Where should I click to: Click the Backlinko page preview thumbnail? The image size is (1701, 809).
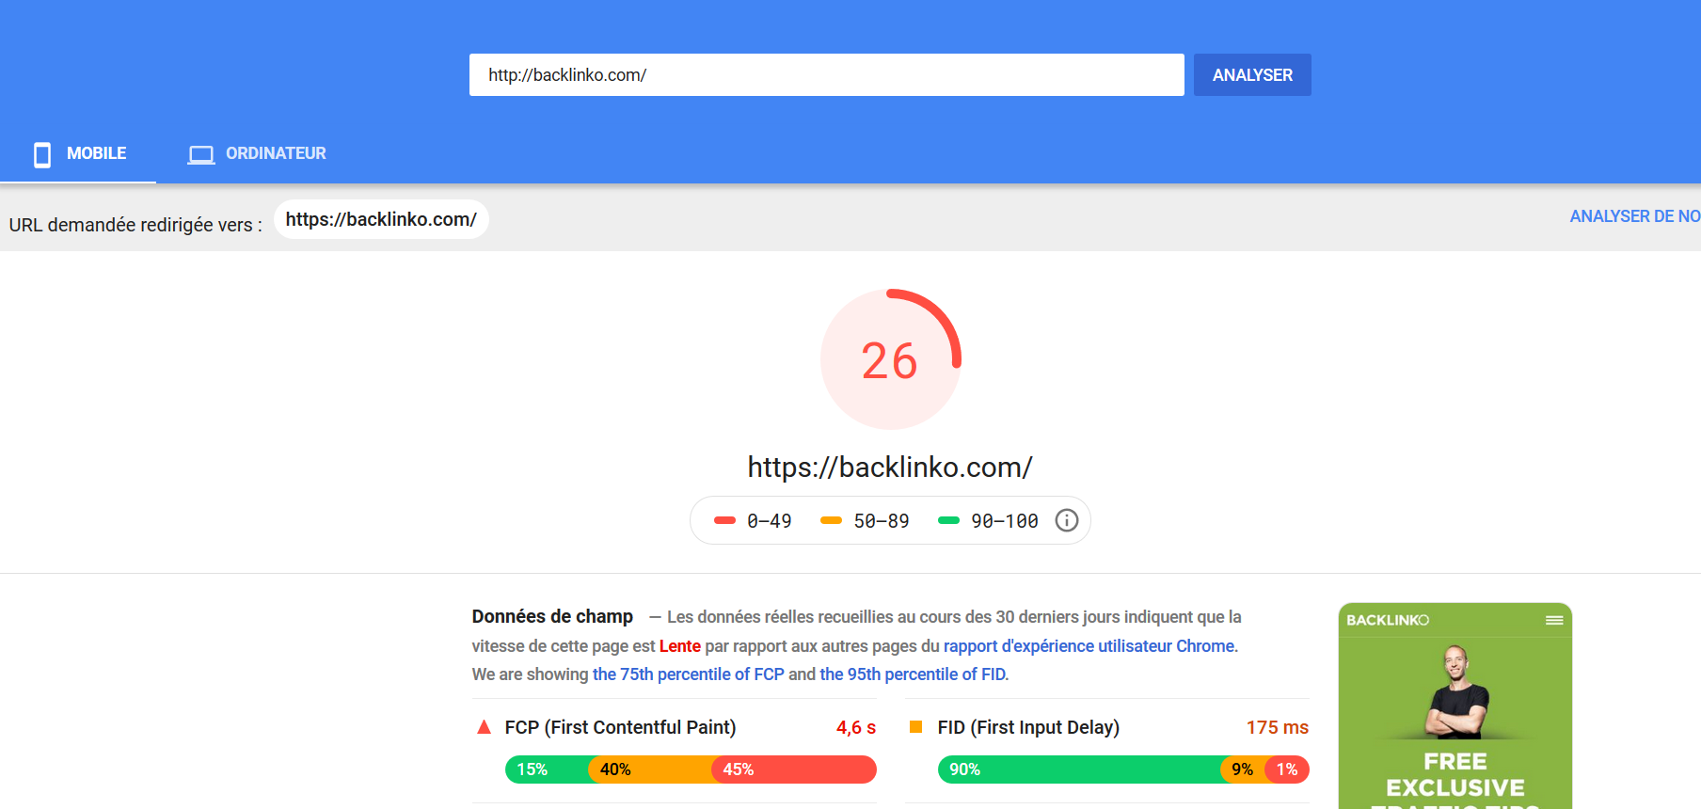pyautogui.click(x=1455, y=706)
